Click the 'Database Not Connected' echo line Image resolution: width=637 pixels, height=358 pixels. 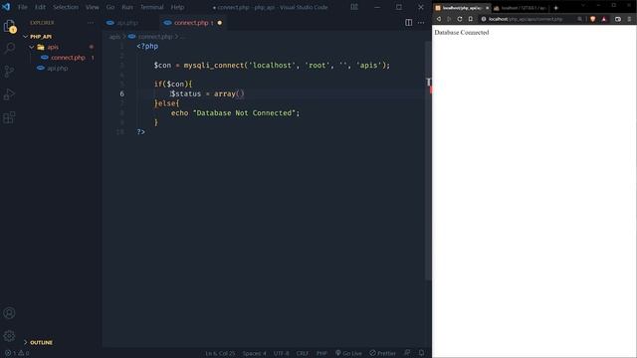coord(235,112)
